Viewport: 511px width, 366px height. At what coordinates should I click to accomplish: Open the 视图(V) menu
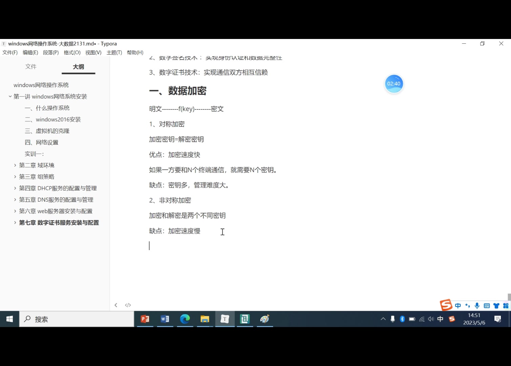[93, 53]
